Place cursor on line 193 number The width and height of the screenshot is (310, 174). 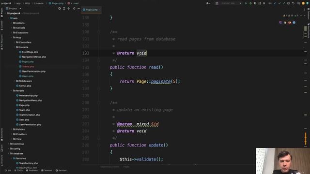point(86,53)
